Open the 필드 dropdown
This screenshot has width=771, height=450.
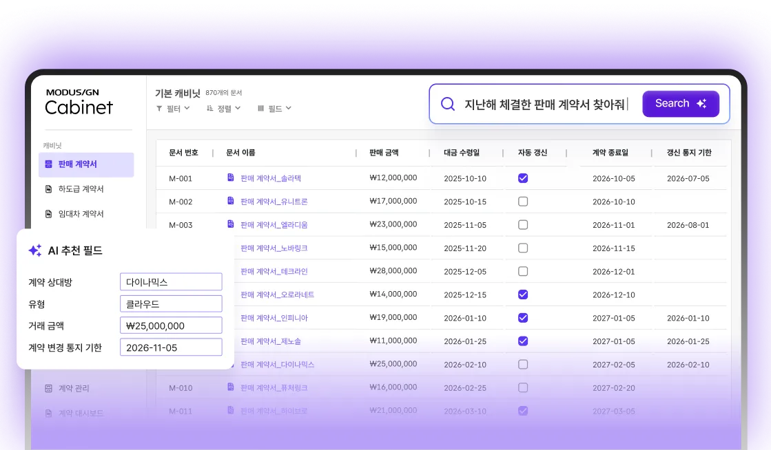pyautogui.click(x=273, y=108)
